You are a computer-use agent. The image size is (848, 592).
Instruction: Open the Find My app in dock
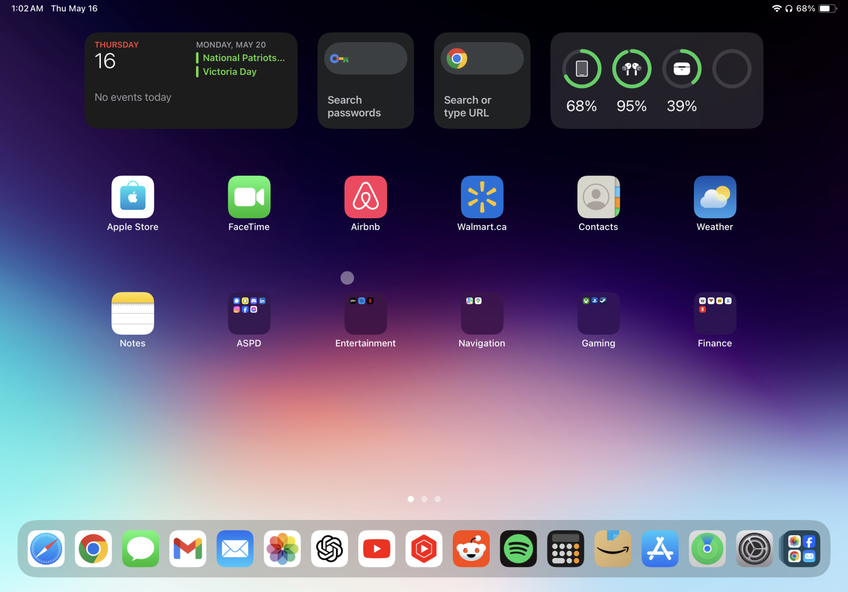[x=707, y=549]
